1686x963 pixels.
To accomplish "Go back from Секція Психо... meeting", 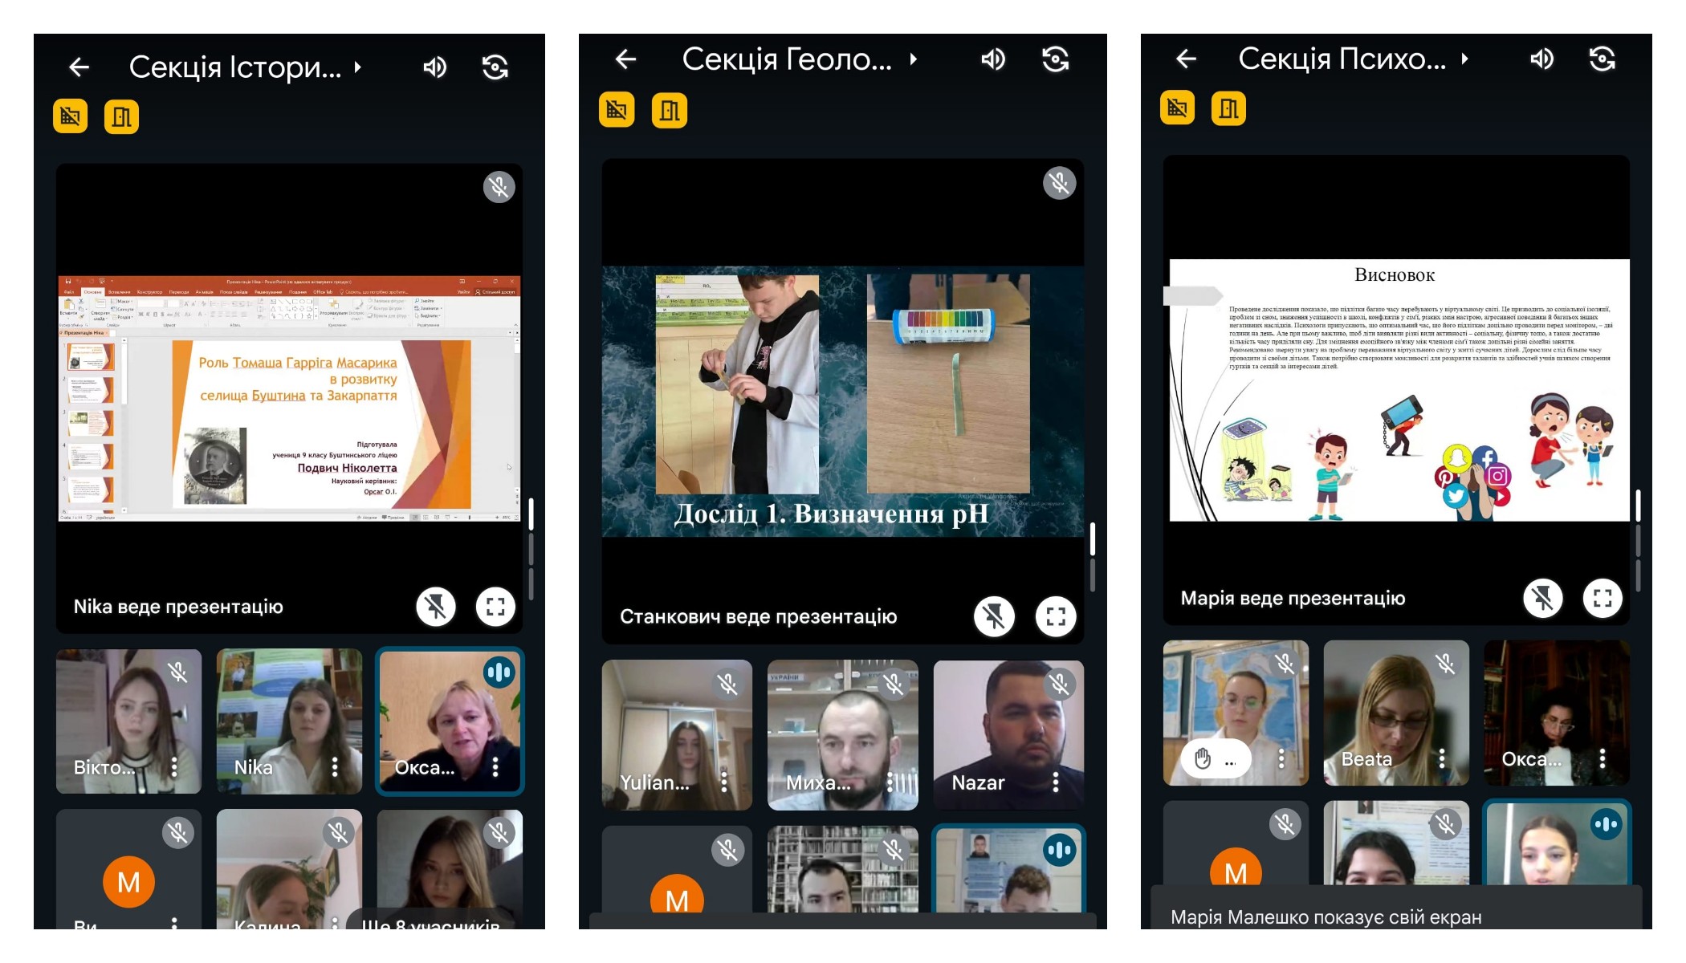I will 1186,59.
